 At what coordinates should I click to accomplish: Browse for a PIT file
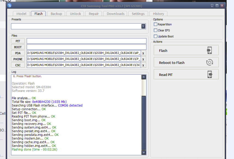tap(18, 41)
